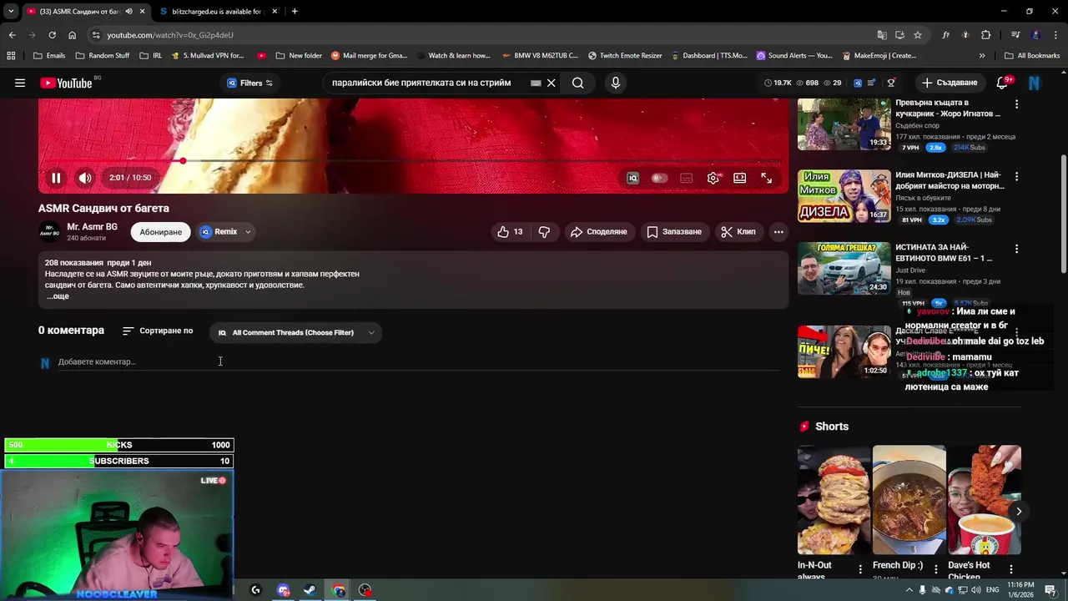
Task: Reload the page
Action: [52, 35]
